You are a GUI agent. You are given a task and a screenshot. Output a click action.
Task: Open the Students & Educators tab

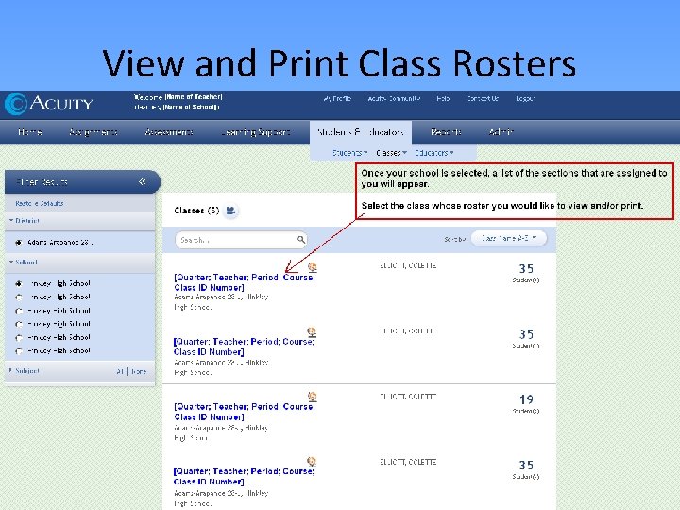(361, 132)
